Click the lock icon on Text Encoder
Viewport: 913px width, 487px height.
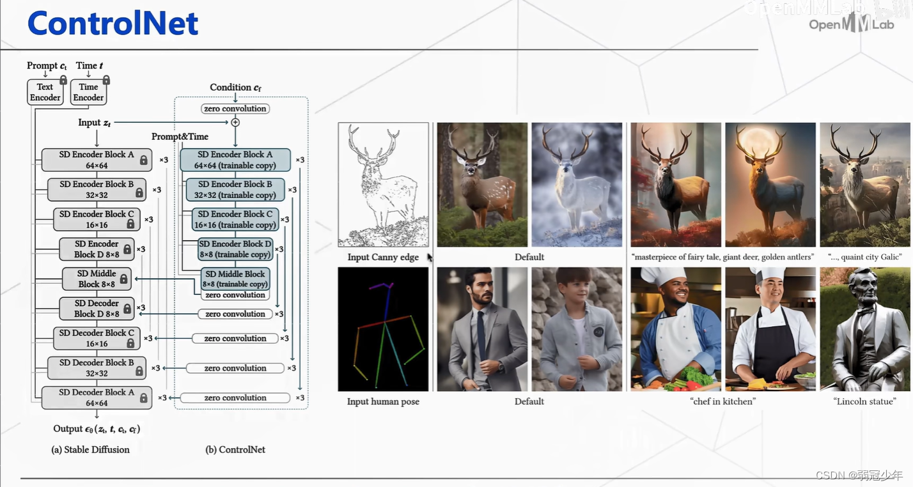[63, 80]
